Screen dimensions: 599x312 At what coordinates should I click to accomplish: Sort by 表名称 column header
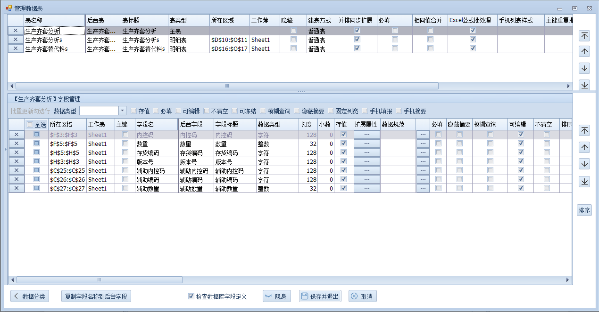point(54,20)
